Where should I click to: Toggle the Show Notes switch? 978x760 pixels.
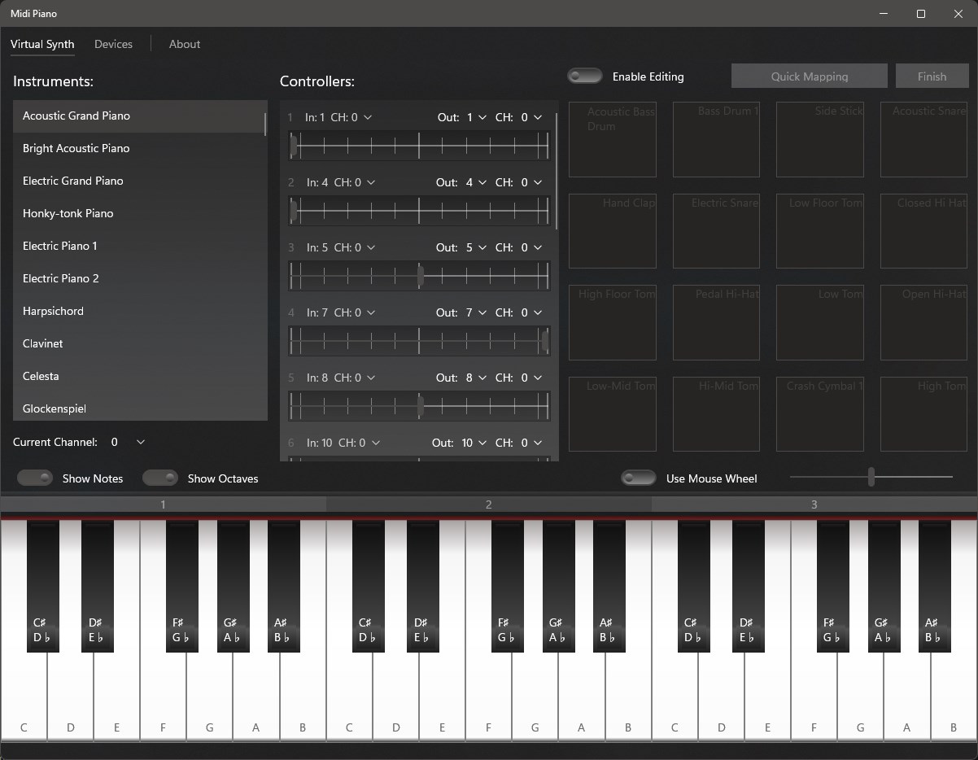click(34, 478)
